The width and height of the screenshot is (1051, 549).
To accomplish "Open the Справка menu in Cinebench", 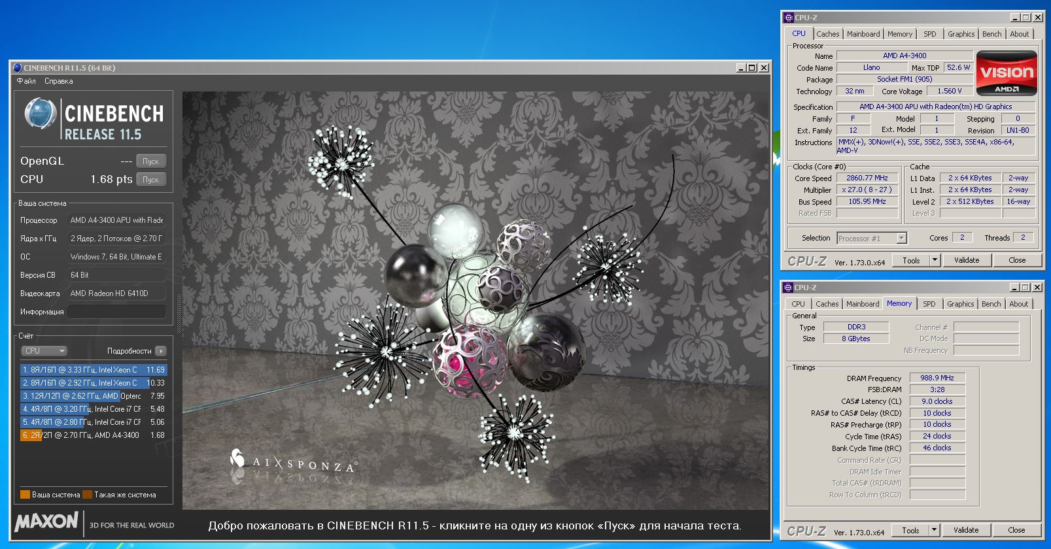I will click(x=59, y=81).
